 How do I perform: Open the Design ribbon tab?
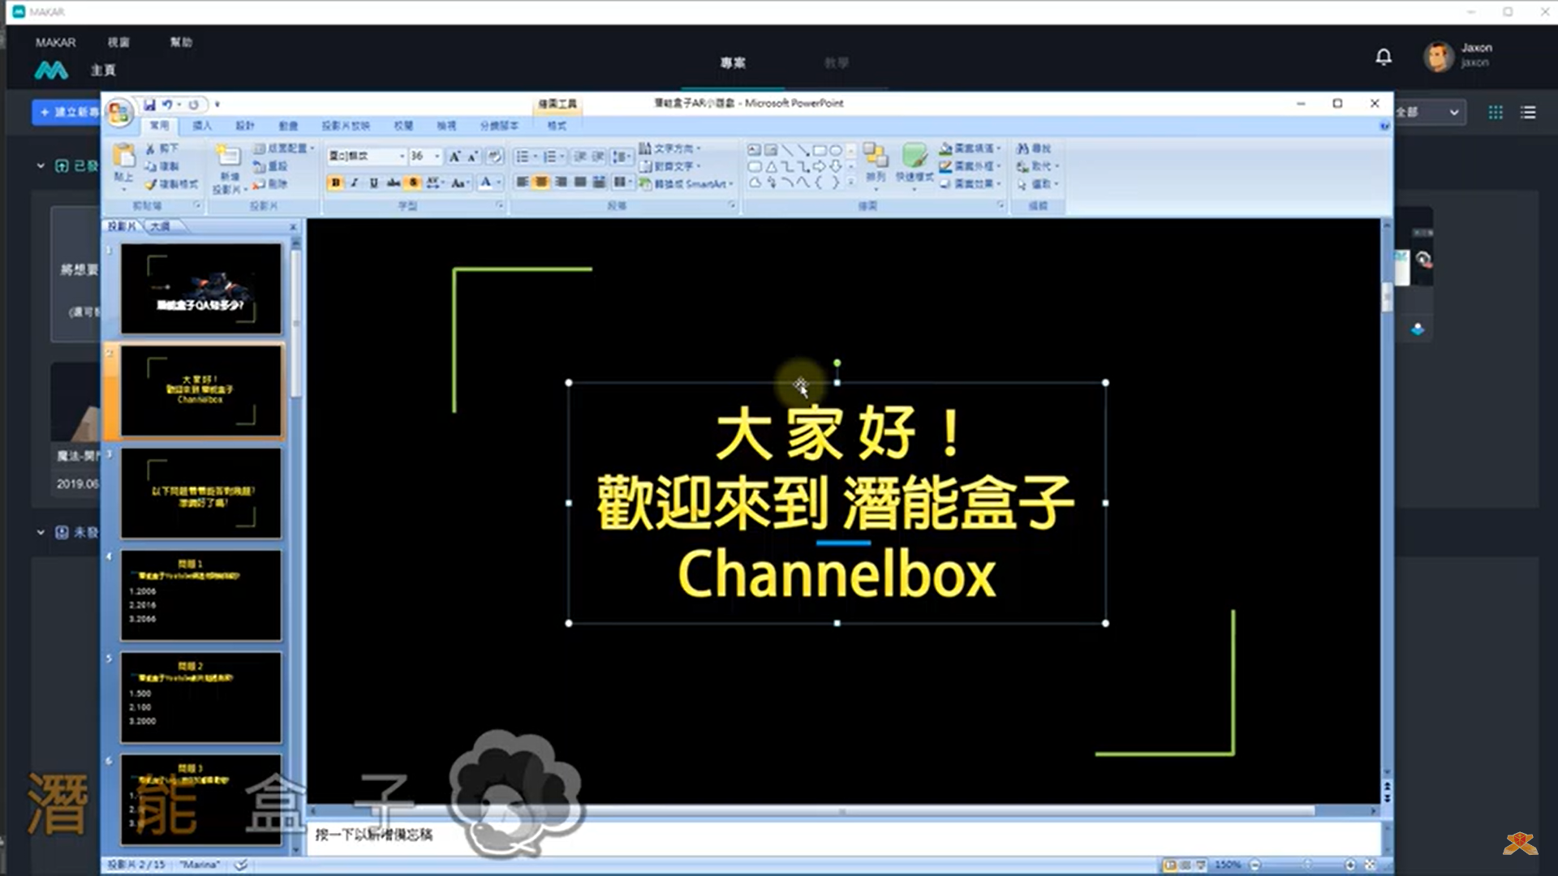pos(245,126)
